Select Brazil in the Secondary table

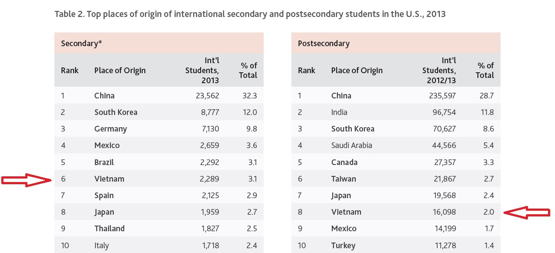tap(104, 162)
